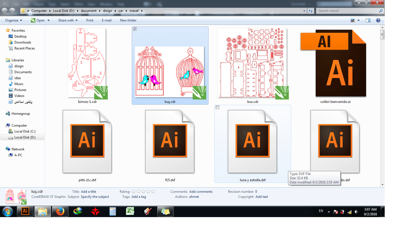Click E-mail in the toolbar

[107, 20]
